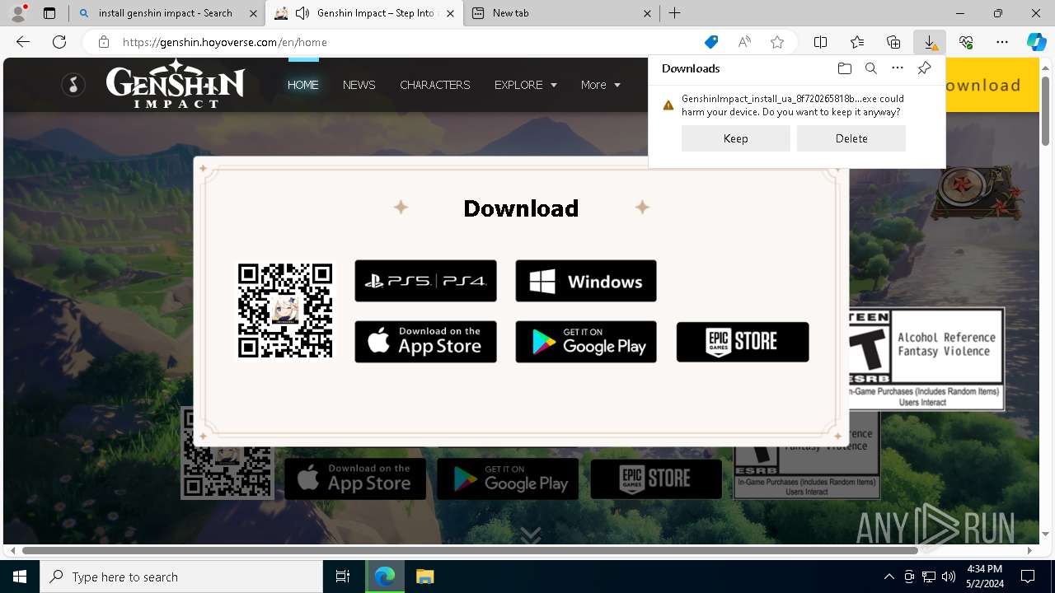The height and width of the screenshot is (593, 1055).
Task: Open the shopping tag icon in address bar
Action: pos(710,42)
